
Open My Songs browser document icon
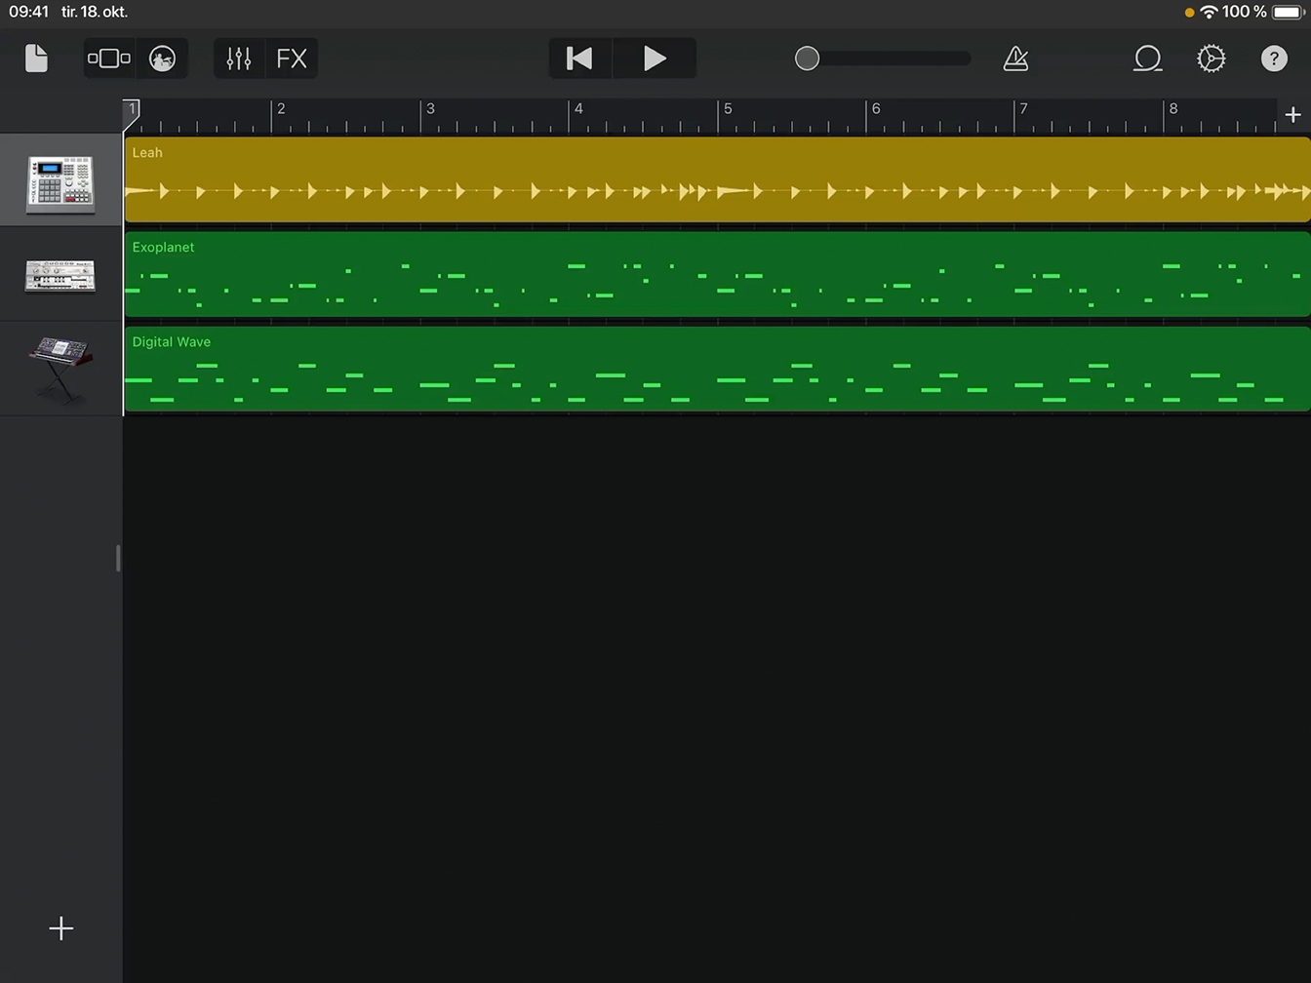tap(36, 59)
